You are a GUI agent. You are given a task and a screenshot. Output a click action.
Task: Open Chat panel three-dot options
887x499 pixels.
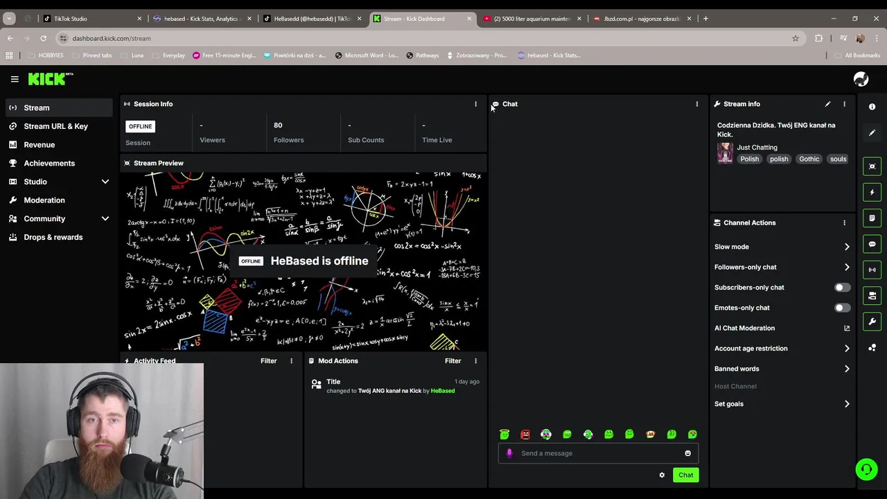pos(697,104)
